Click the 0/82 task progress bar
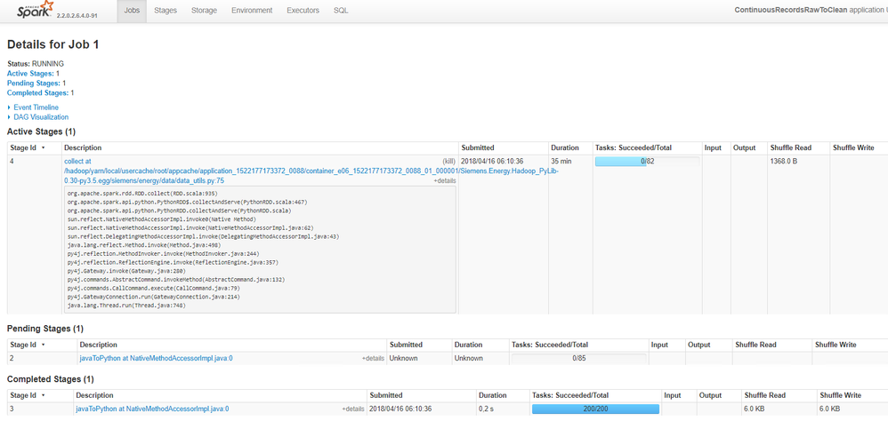The width and height of the screenshot is (888, 429). click(x=647, y=162)
